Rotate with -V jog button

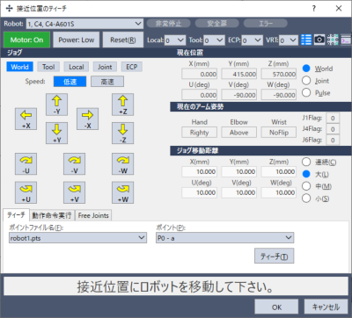click(74, 163)
